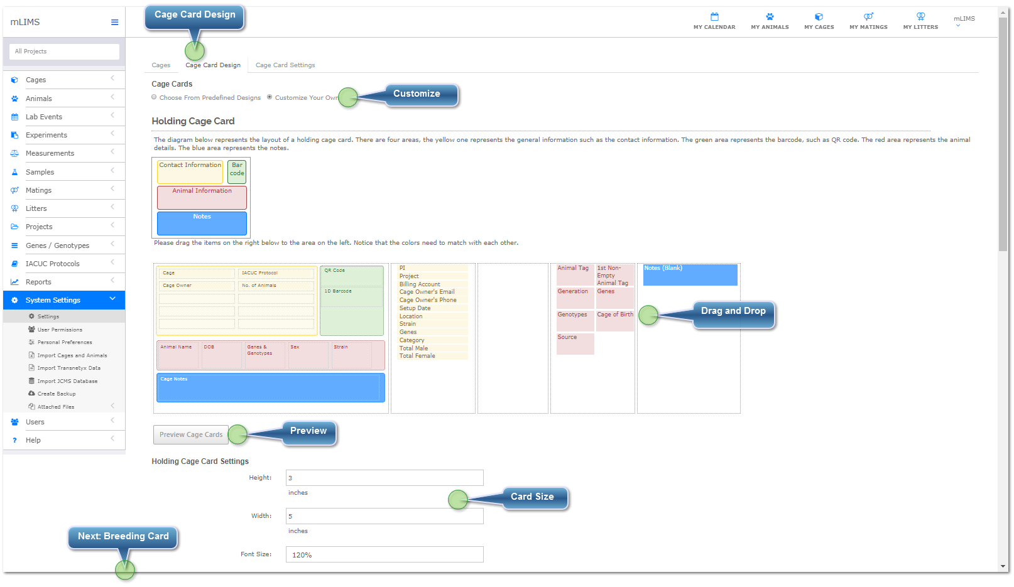Open the All Projects selector

click(x=64, y=51)
